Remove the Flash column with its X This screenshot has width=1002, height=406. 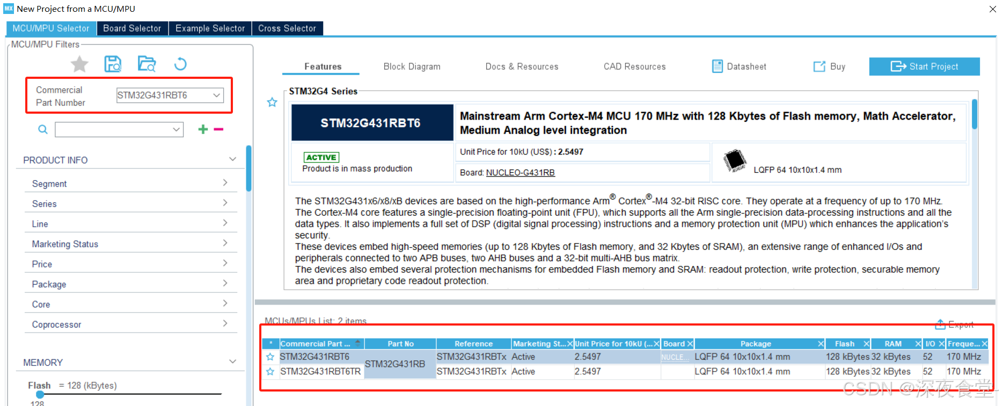(x=866, y=344)
